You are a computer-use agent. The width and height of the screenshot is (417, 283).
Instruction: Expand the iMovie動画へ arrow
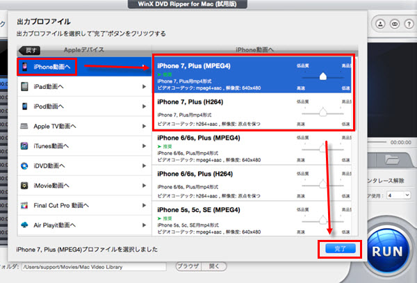[144, 186]
